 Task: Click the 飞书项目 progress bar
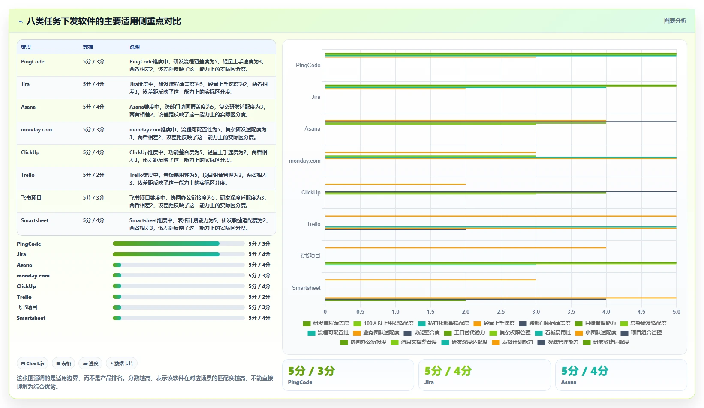178,307
